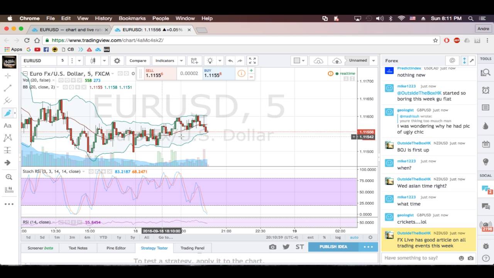The image size is (494, 278).
Task: Set the chart range to 5d
Action: (x=42, y=237)
